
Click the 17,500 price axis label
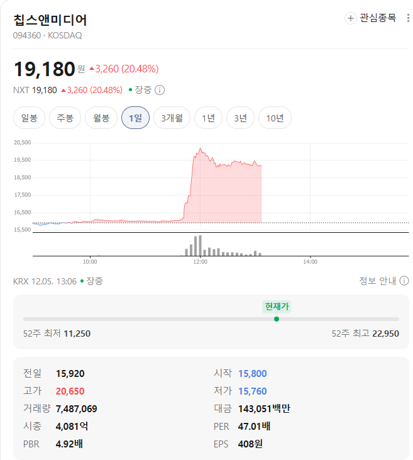click(22, 195)
